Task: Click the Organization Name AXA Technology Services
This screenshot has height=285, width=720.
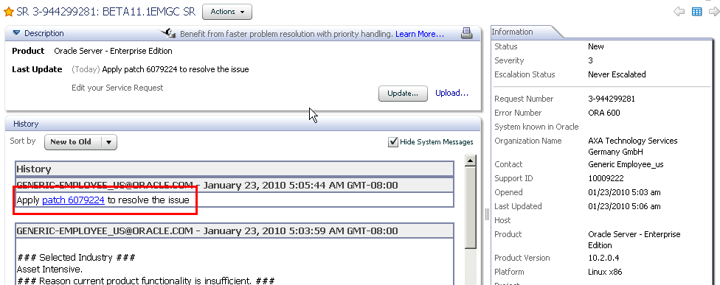Action: (633, 146)
